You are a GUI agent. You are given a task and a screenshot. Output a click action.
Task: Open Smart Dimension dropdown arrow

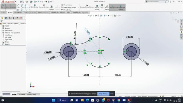point(11,10)
